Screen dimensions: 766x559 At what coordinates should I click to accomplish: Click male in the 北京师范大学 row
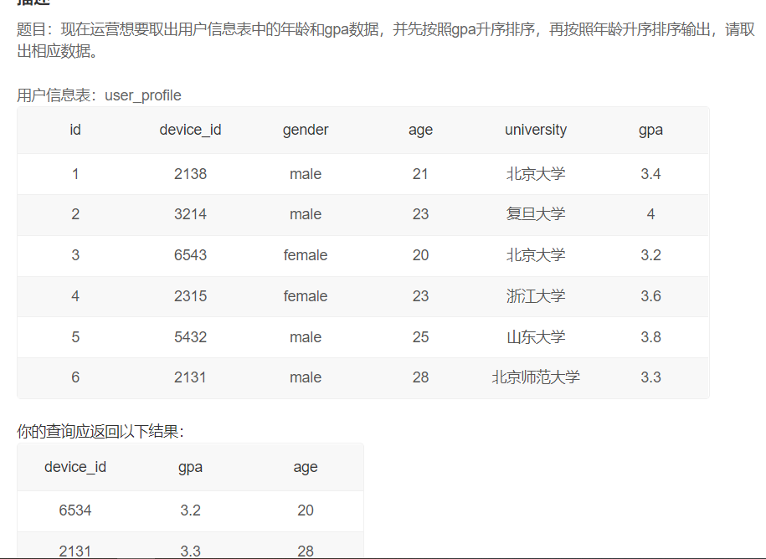(306, 377)
